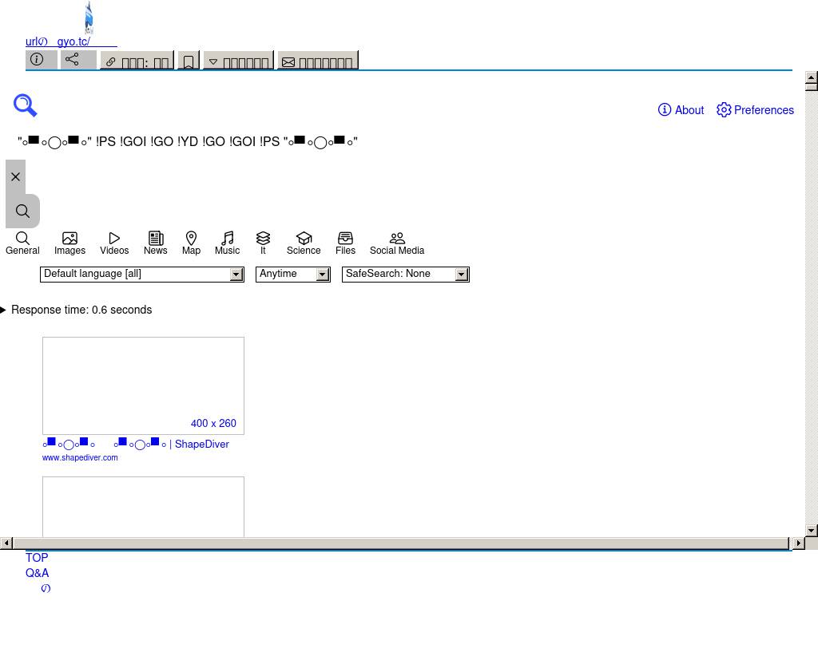Click the 400 x 260 image thumbnail
Image resolution: width=818 pixels, height=668 pixels.
(143, 385)
